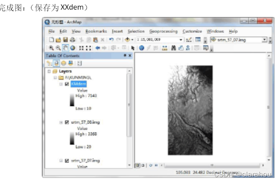Toggle the srtm_57_07.img layer checkbox
277x181 pixels.
tap(67, 161)
